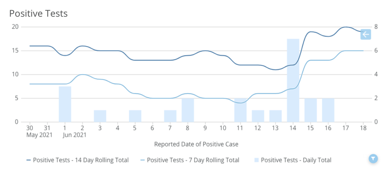This screenshot has height=173, width=390.
Task: Click the June 5 daily bar
Action: click(x=135, y=116)
